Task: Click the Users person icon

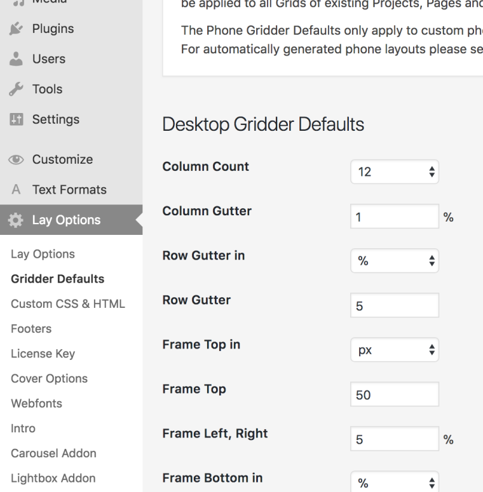Action: coord(16,59)
